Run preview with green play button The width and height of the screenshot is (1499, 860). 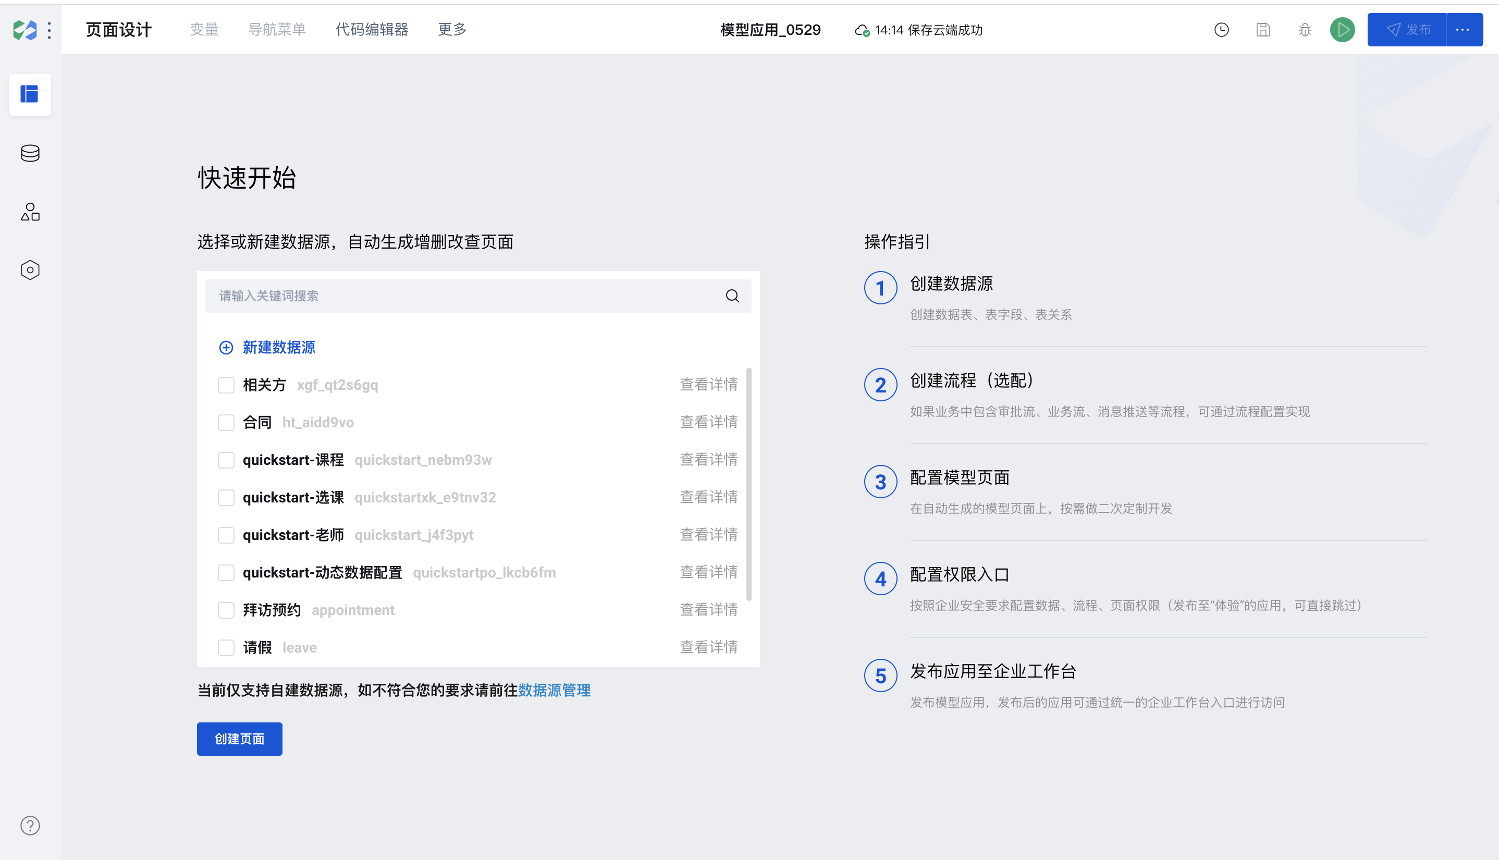(x=1343, y=30)
